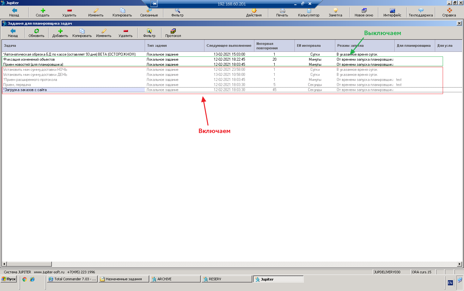Click the horizontal scrollbar thumb
The image size is (464, 291).
29,264
